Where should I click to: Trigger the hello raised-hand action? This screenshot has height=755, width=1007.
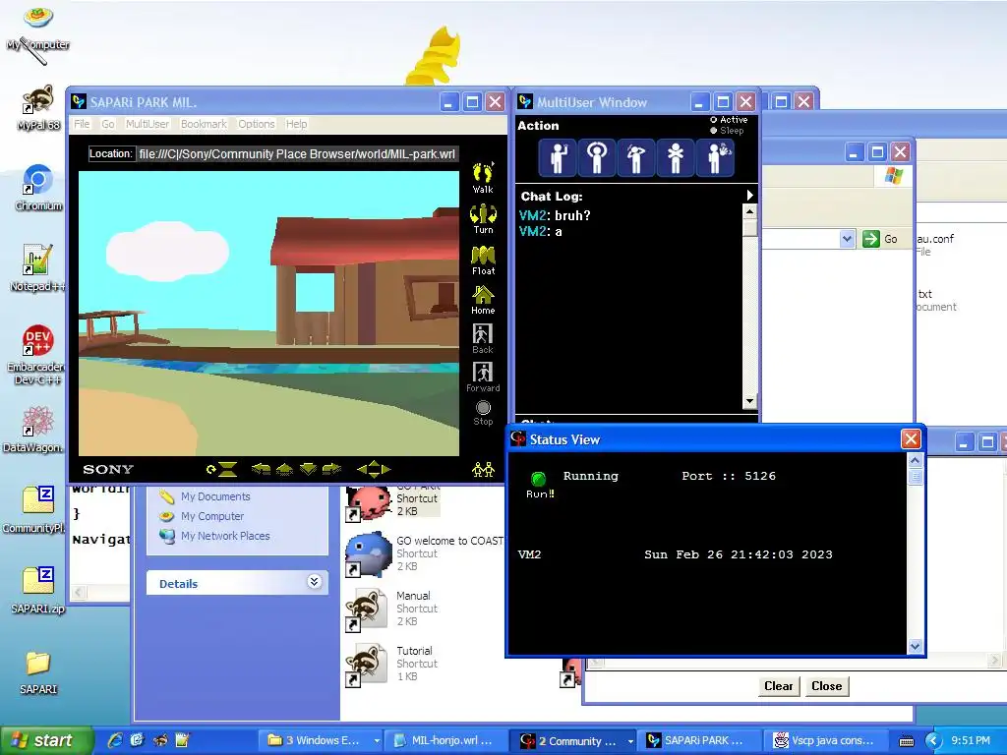(558, 157)
